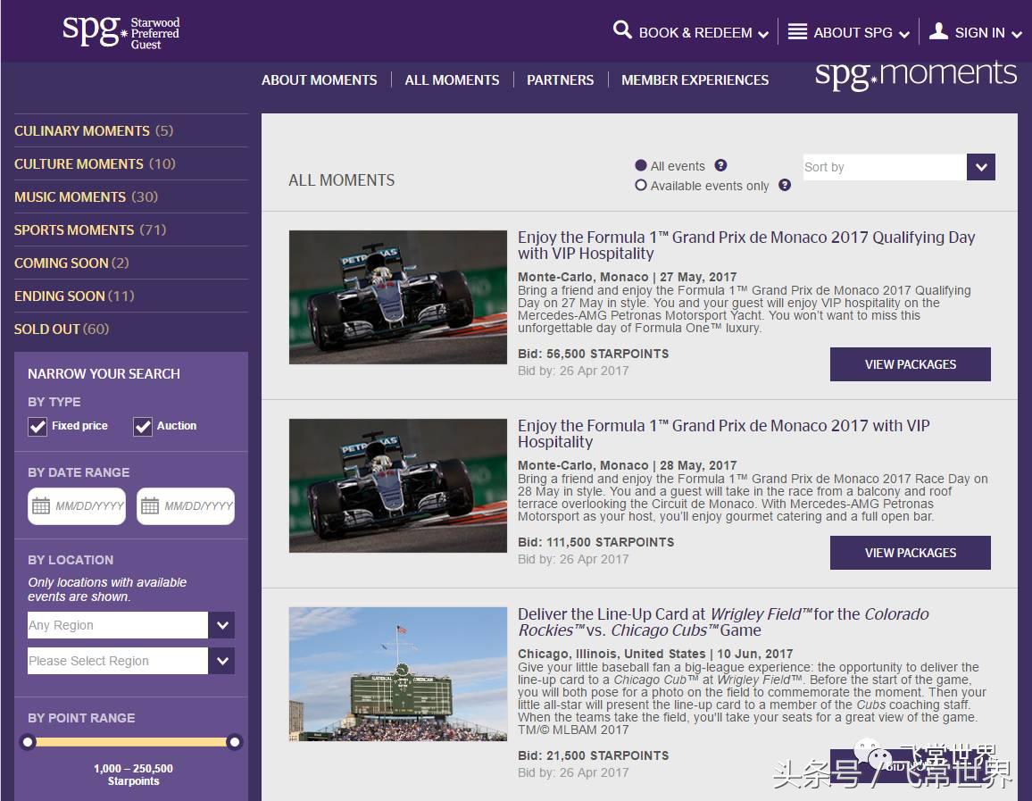This screenshot has height=801, width=1032.
Task: Select Sports Moments category
Action: click(x=90, y=229)
